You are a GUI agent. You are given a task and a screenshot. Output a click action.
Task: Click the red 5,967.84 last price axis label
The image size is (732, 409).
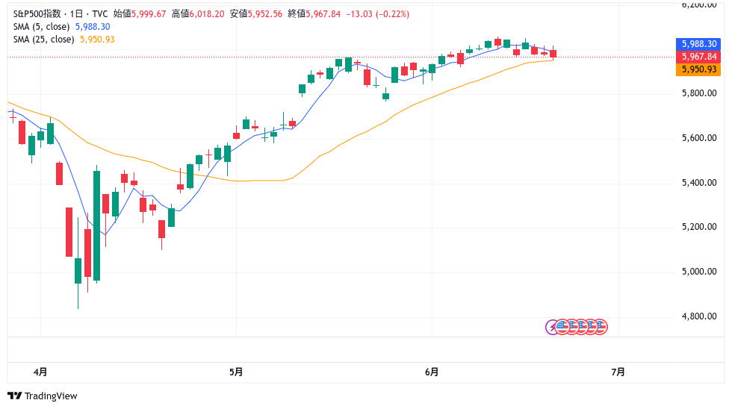click(698, 57)
